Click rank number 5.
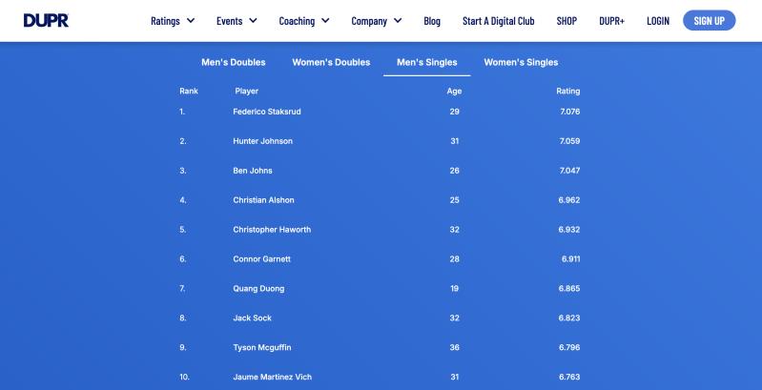This screenshot has height=390, width=762. coord(183,229)
